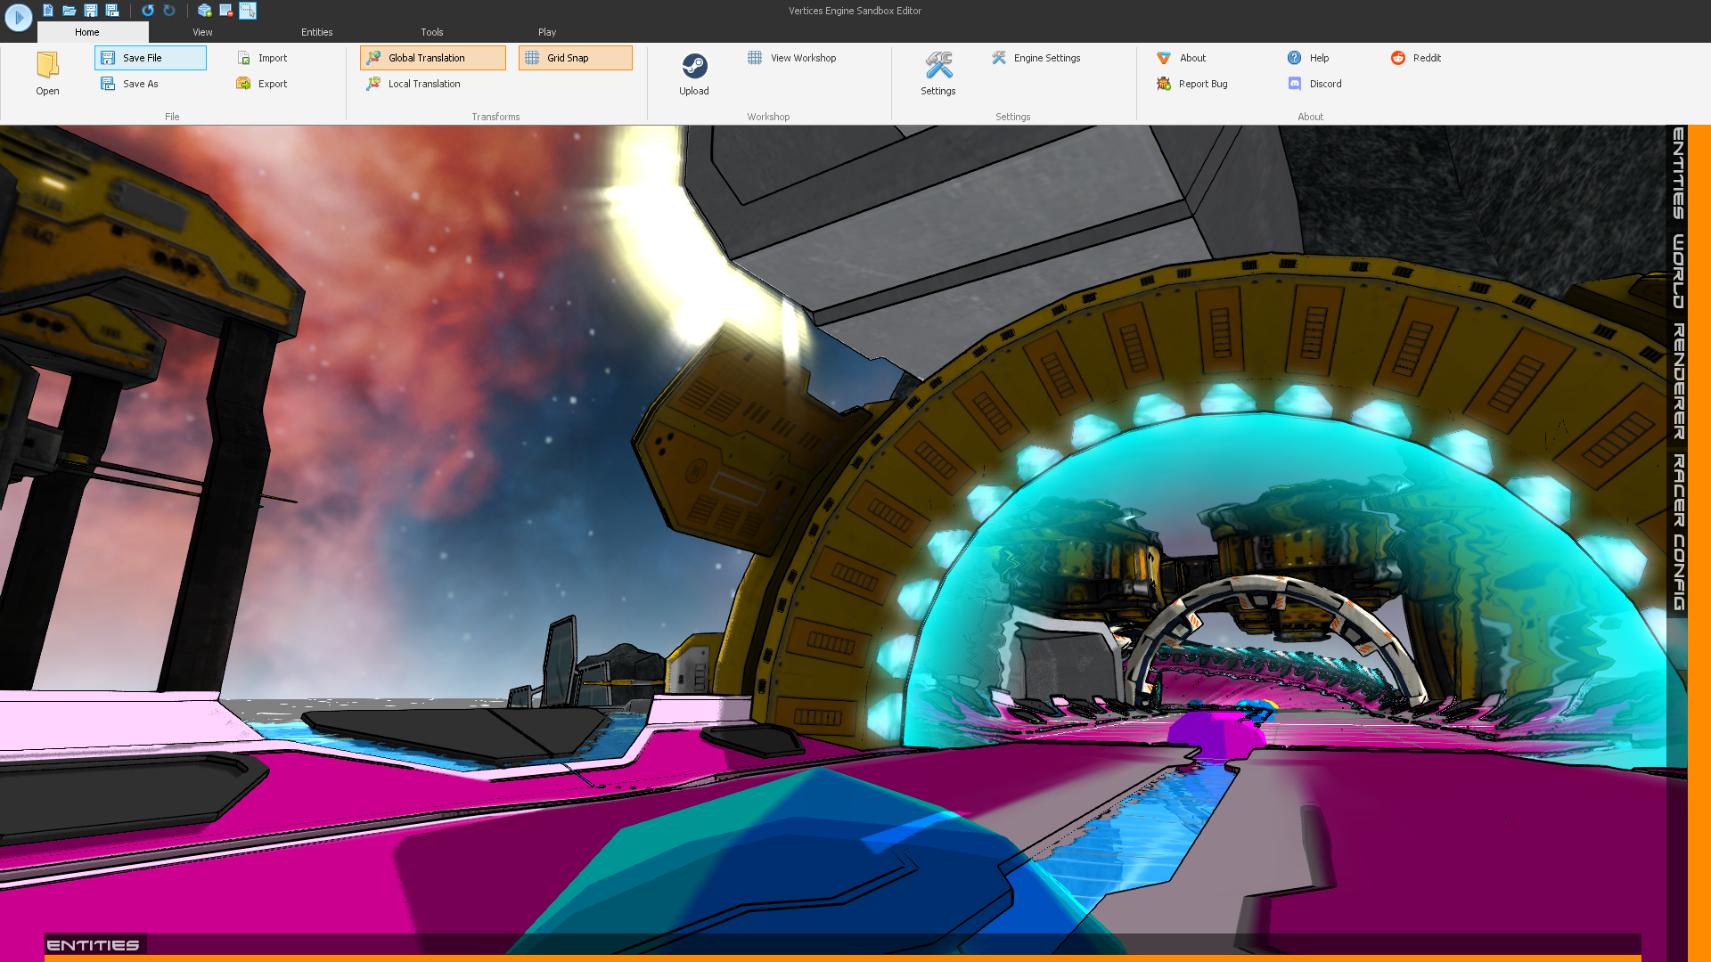Click the remove entity icon with red minus

[x=225, y=11]
